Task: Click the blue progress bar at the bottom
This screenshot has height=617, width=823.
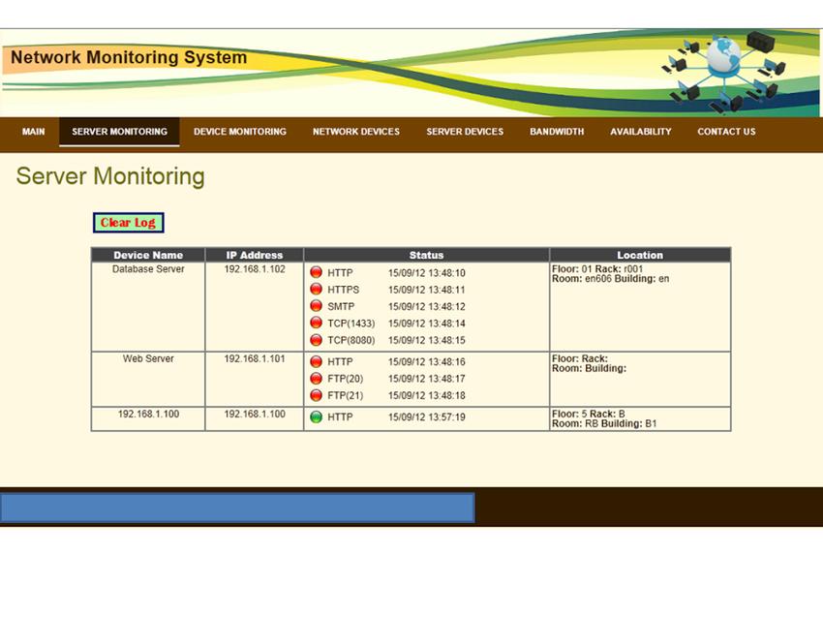Action: click(x=238, y=508)
